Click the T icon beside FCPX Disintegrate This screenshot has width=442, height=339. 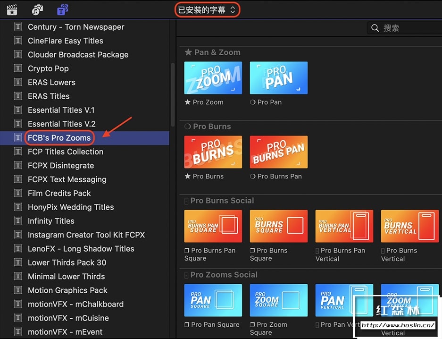point(18,165)
